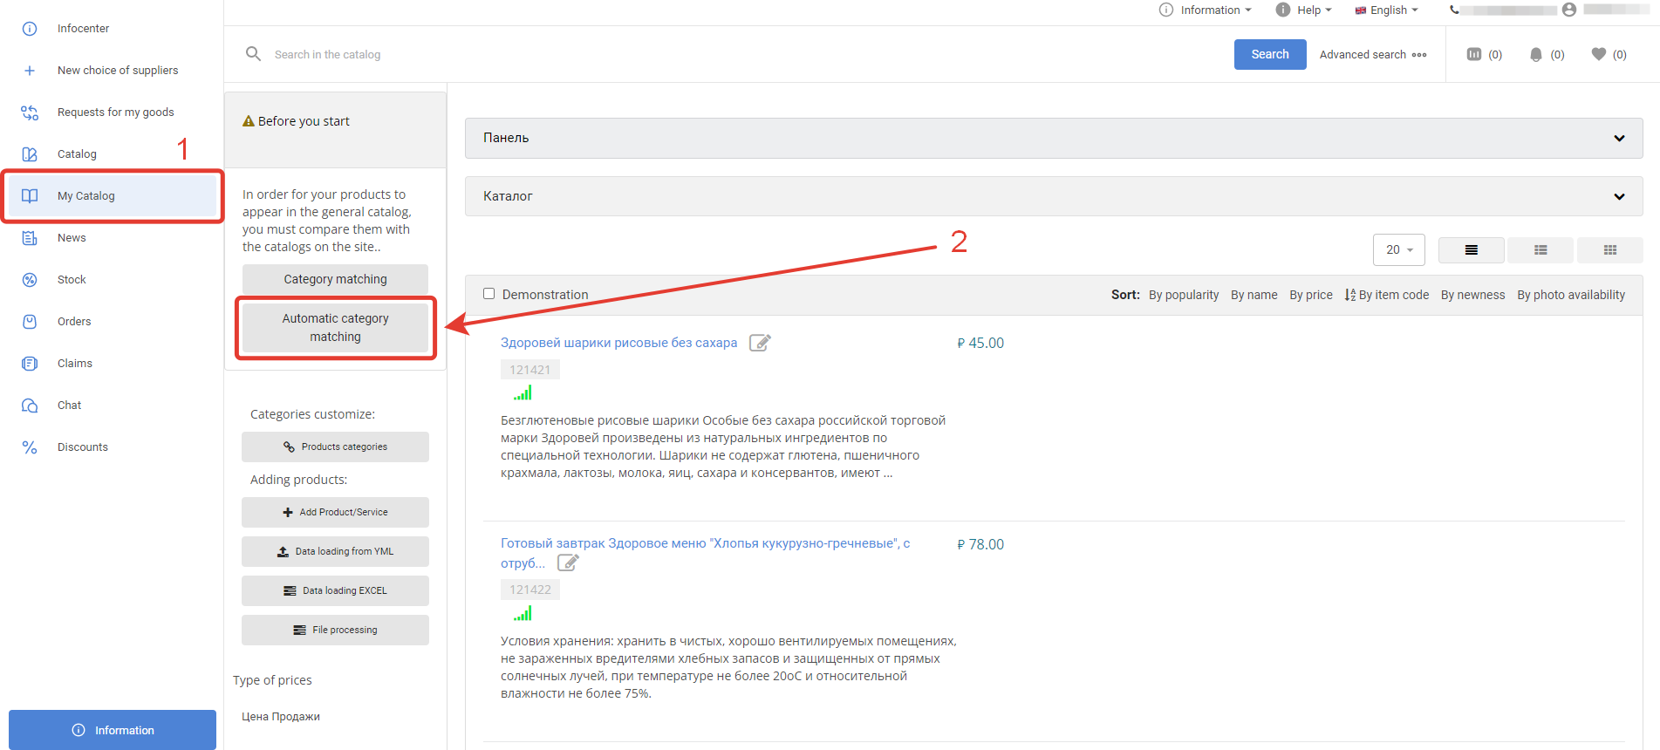The width and height of the screenshot is (1660, 750).
Task: Switch to the grid tile view icon
Action: click(x=1609, y=250)
